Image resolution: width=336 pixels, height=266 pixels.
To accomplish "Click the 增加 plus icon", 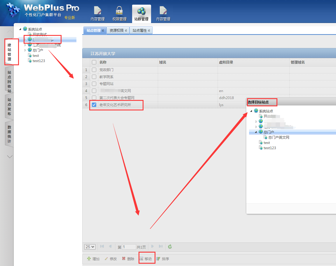I will pos(89,259).
